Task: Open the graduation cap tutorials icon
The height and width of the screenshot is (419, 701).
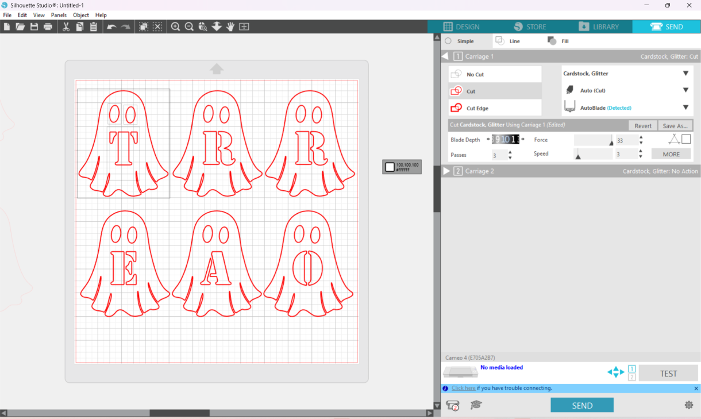Action: tap(476, 405)
